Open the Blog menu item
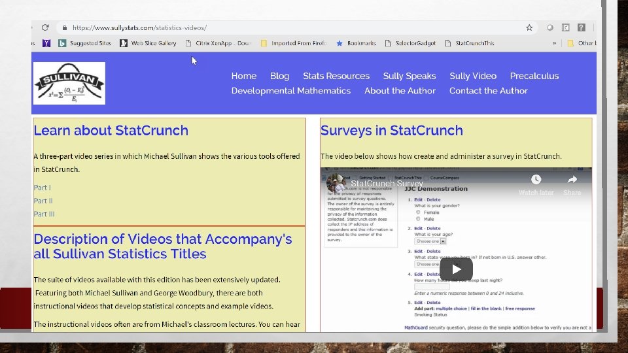The height and width of the screenshot is (353, 628). pos(279,76)
